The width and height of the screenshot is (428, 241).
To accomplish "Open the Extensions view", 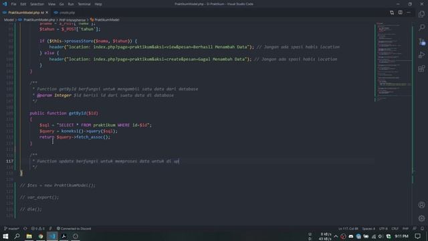I will coord(421,68).
